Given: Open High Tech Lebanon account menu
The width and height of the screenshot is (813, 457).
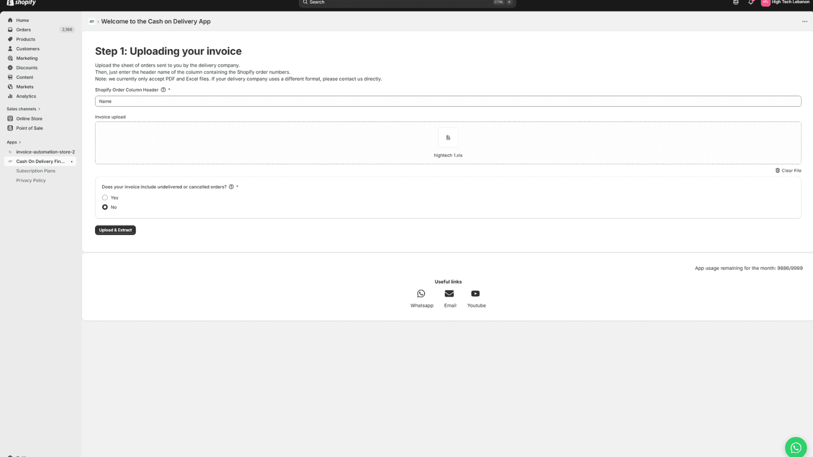Looking at the screenshot, I should pos(785,3).
